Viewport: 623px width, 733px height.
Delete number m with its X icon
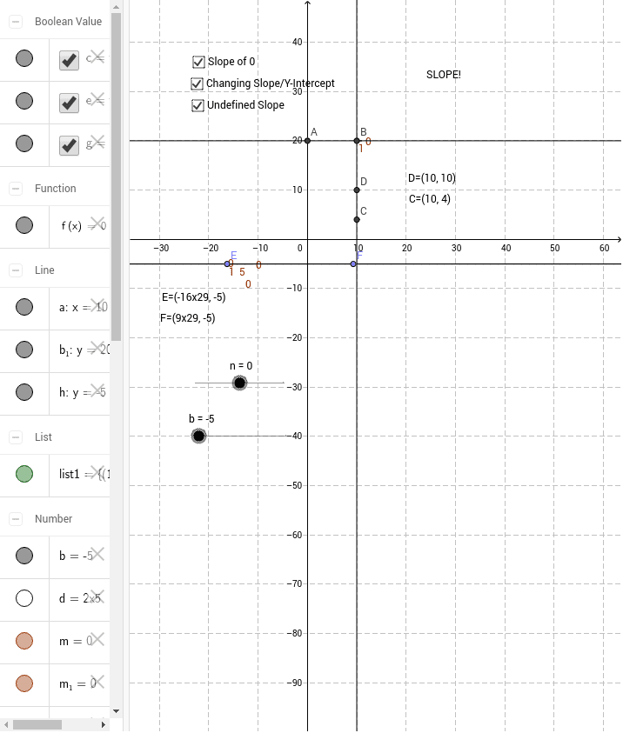pos(97,639)
